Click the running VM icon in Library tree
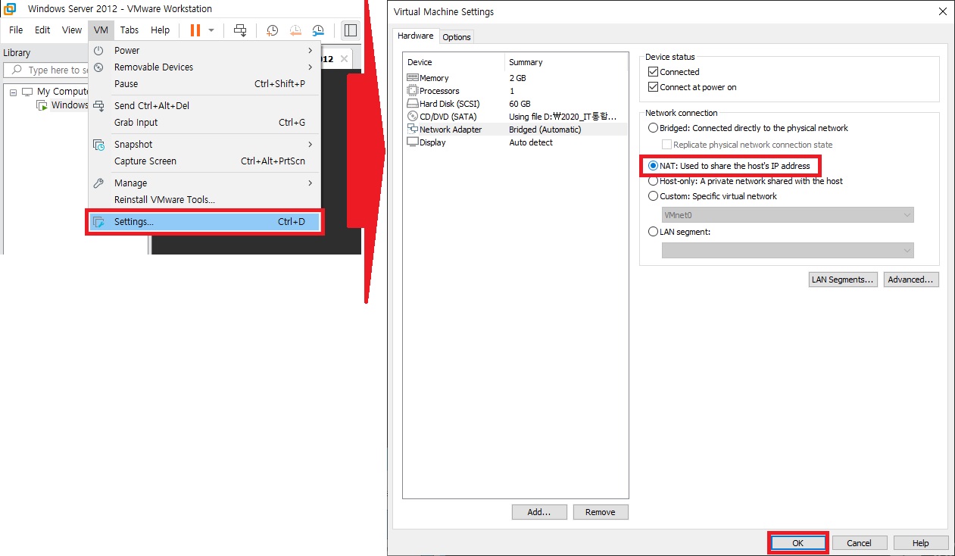The width and height of the screenshot is (955, 556). [43, 105]
